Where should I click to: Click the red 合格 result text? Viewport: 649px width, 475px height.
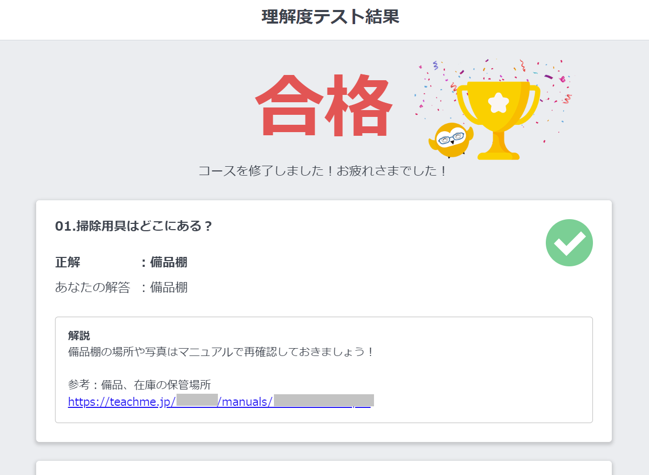click(323, 106)
